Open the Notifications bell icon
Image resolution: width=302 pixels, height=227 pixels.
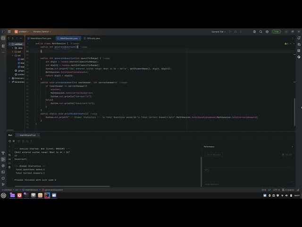299,38
